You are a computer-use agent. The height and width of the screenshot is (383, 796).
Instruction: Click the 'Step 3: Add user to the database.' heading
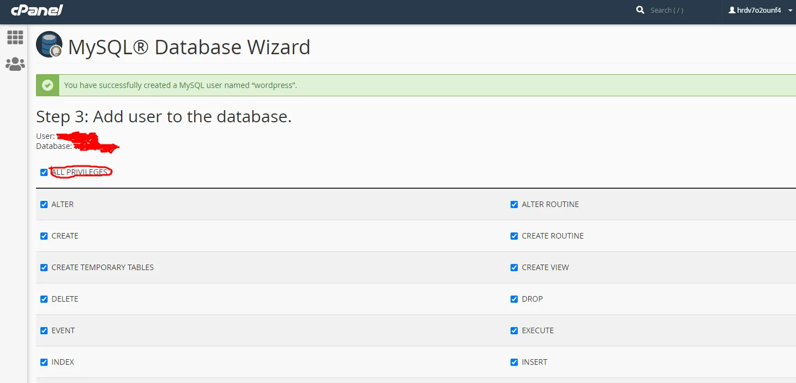[x=164, y=117]
